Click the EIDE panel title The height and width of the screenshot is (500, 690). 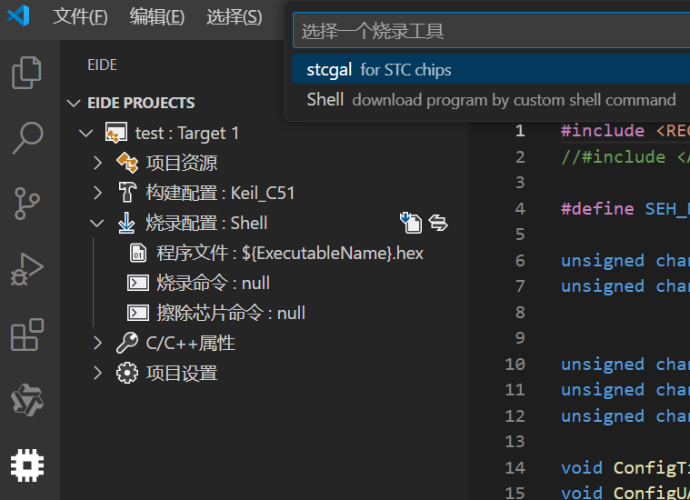[102, 65]
